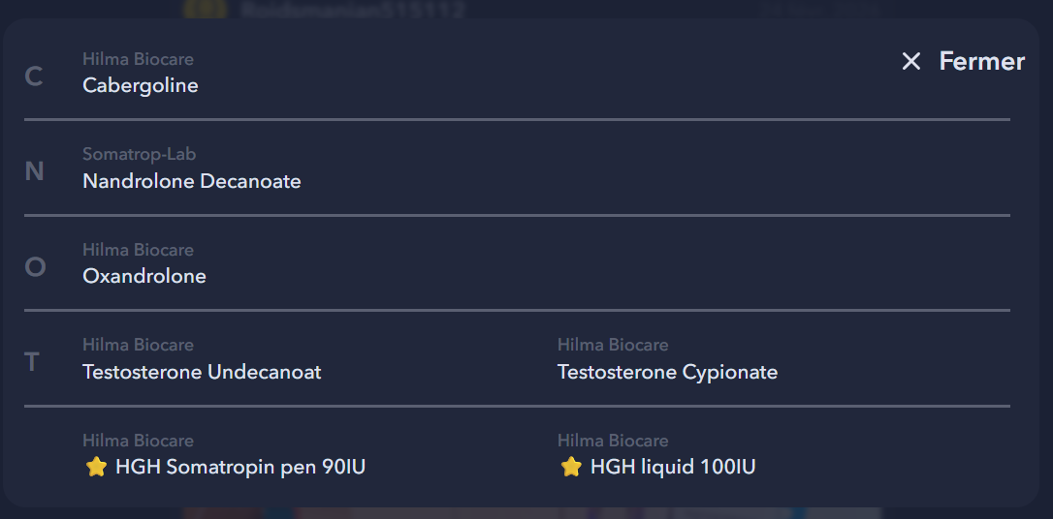
Task: Click the star icon beside HGH Somatropin pen
Action: coord(96,468)
